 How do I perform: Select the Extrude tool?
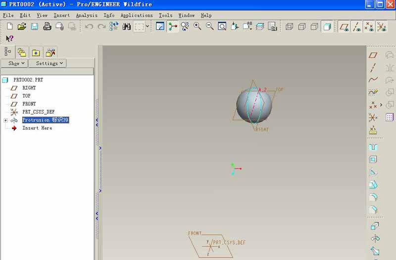click(375, 226)
